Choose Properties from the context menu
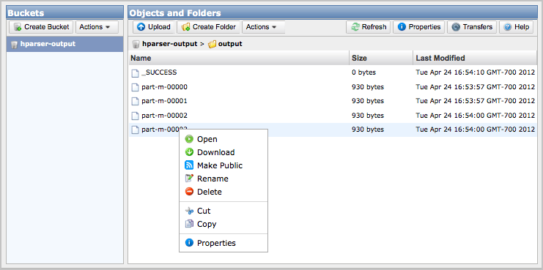Screen dimensions: 543x270 click(x=224, y=243)
